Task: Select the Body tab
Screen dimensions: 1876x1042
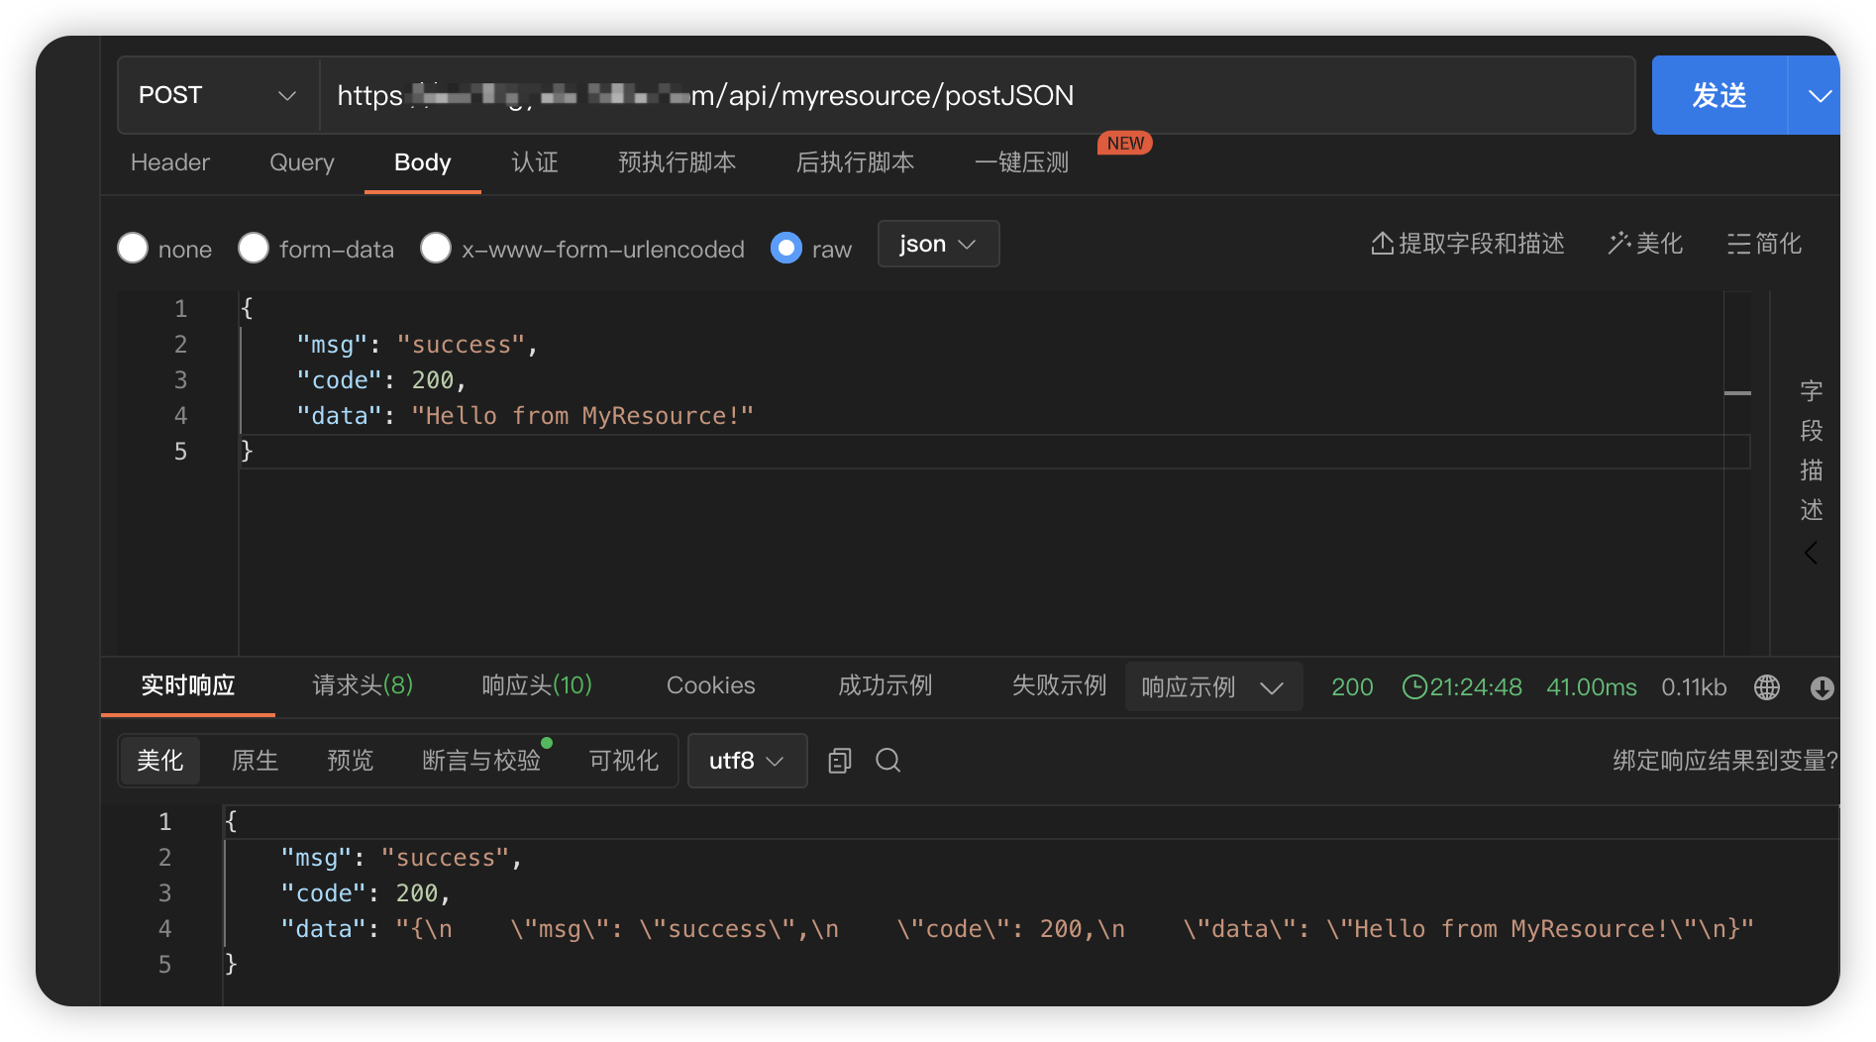Action: 423,162
